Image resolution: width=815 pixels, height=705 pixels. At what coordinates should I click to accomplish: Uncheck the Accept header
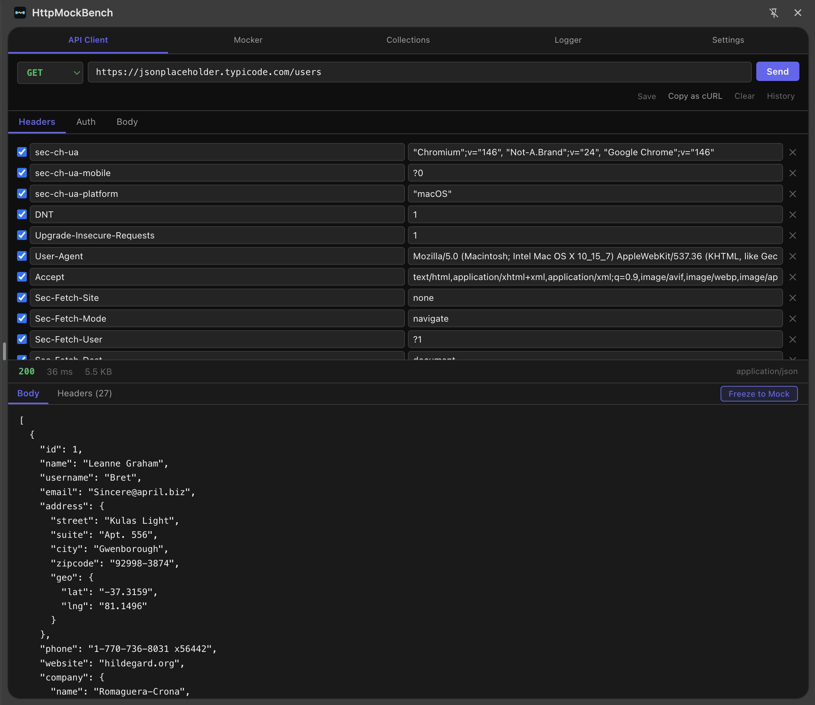point(22,277)
